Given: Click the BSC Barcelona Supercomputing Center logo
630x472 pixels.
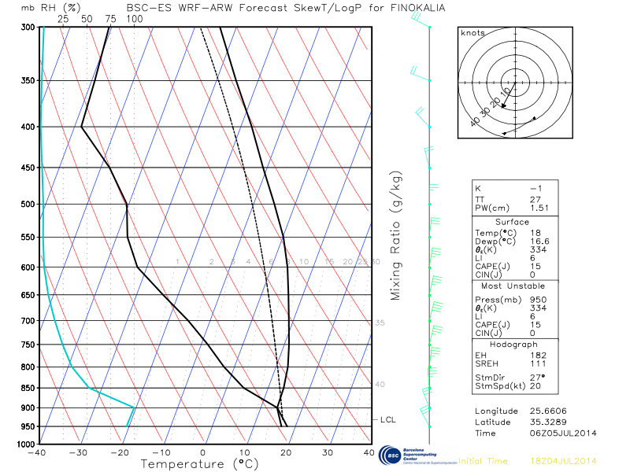Looking at the screenshot, I should 417,456.
